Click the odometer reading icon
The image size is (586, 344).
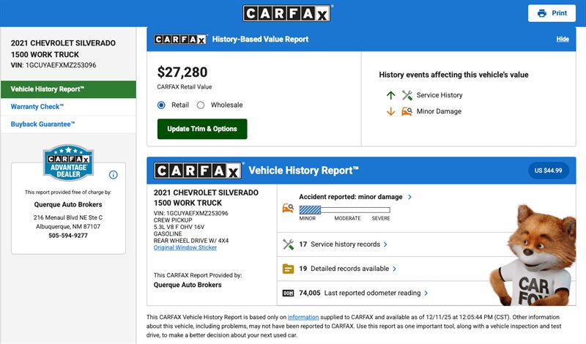pyautogui.click(x=288, y=293)
